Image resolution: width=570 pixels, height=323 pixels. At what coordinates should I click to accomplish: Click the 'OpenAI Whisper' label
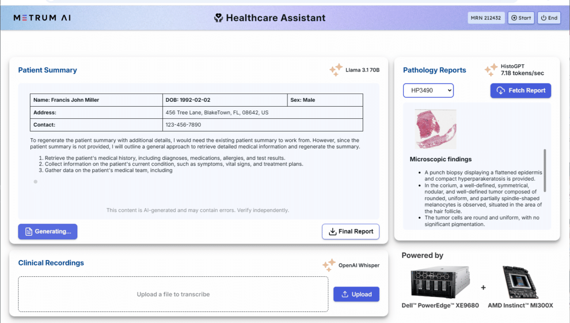click(359, 265)
